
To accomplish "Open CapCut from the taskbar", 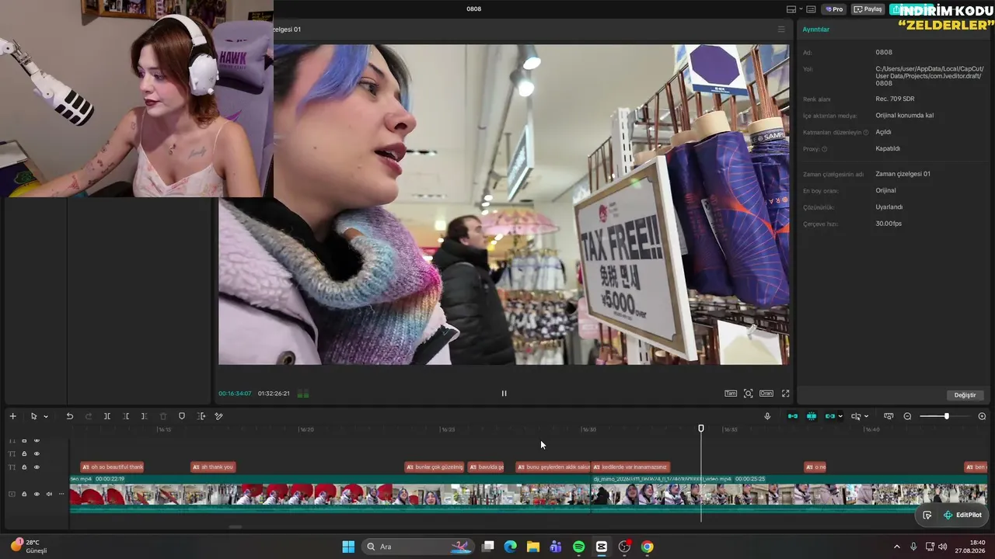I will click(601, 547).
